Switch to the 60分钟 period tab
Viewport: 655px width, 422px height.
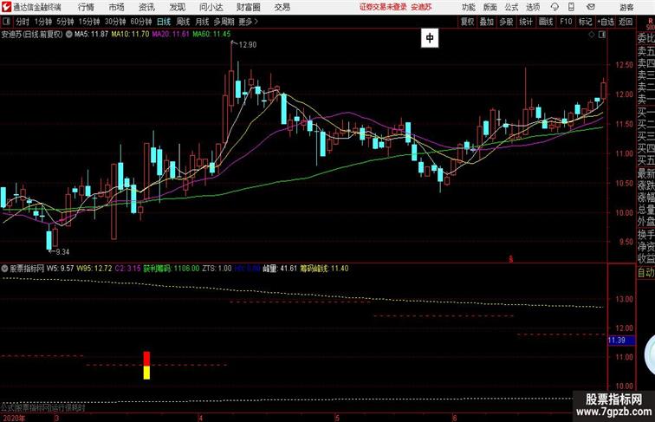click(141, 22)
